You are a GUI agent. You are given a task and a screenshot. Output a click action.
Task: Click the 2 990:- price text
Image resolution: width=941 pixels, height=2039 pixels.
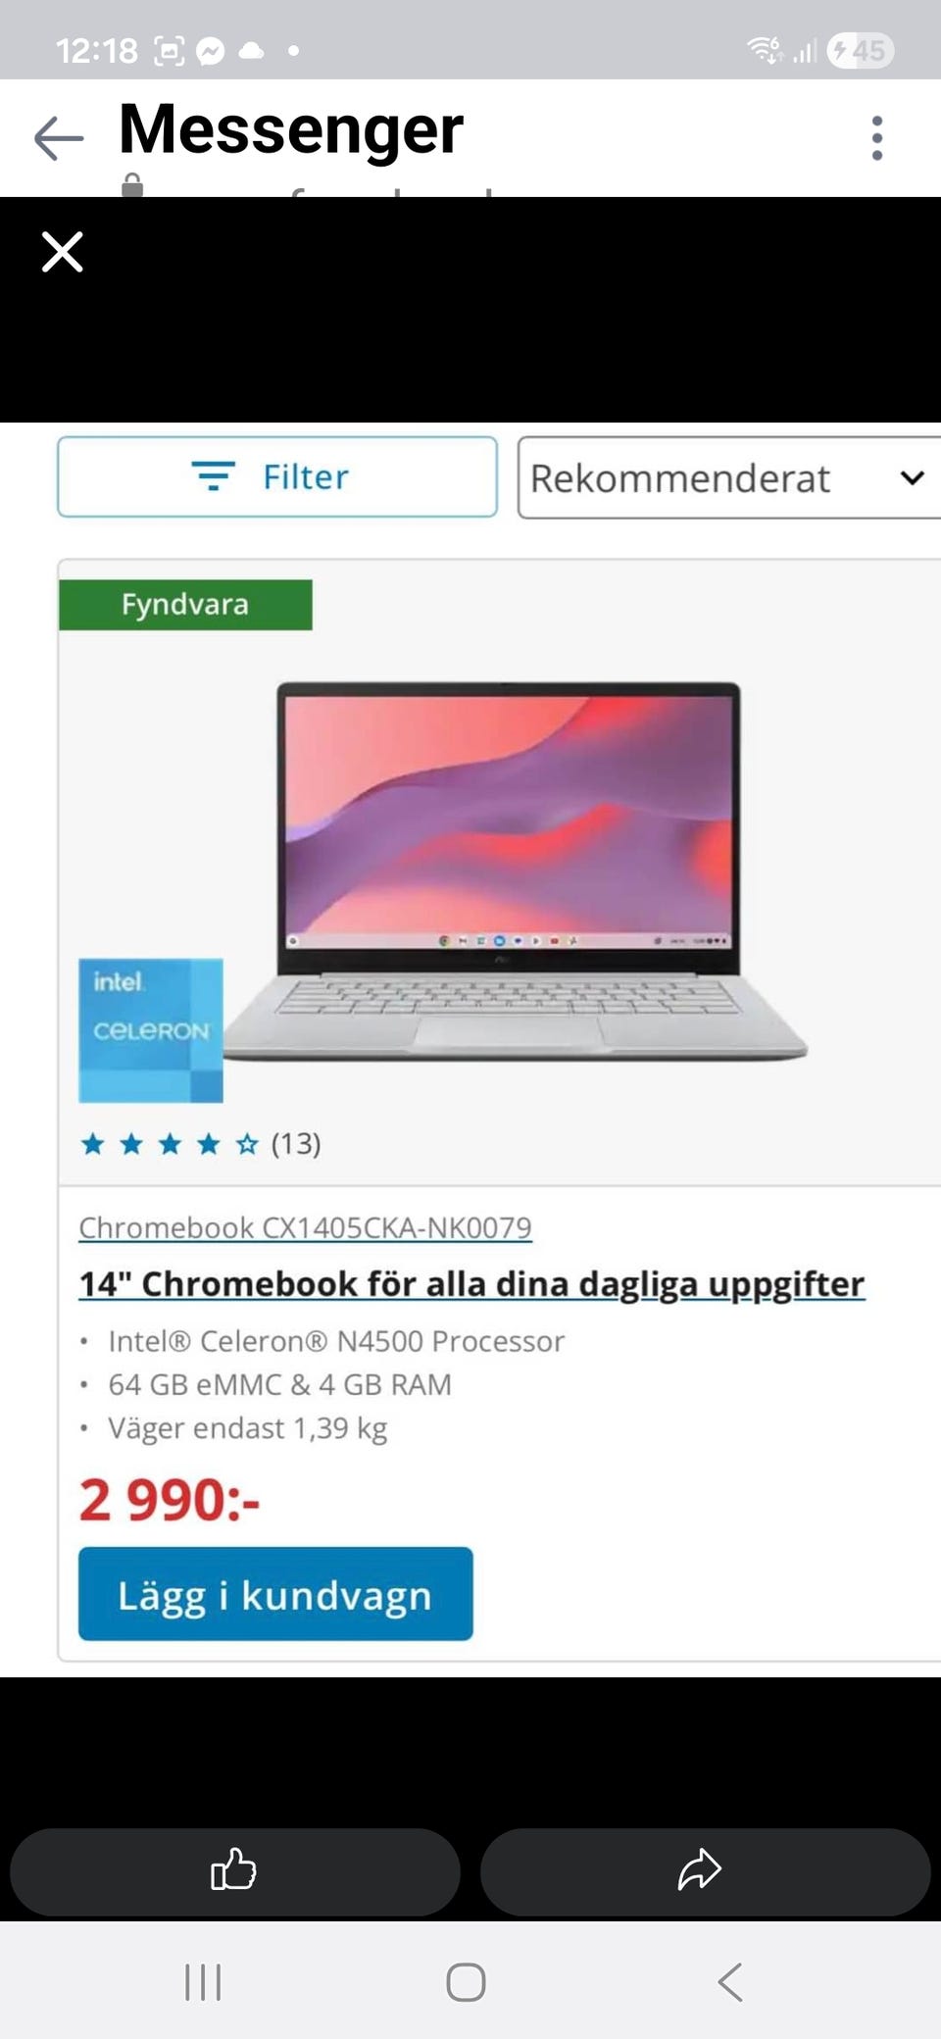point(170,1500)
